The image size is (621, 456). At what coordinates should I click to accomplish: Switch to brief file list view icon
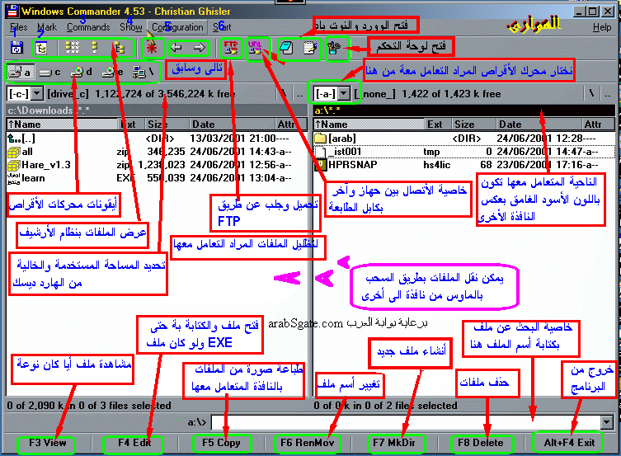tap(72, 48)
